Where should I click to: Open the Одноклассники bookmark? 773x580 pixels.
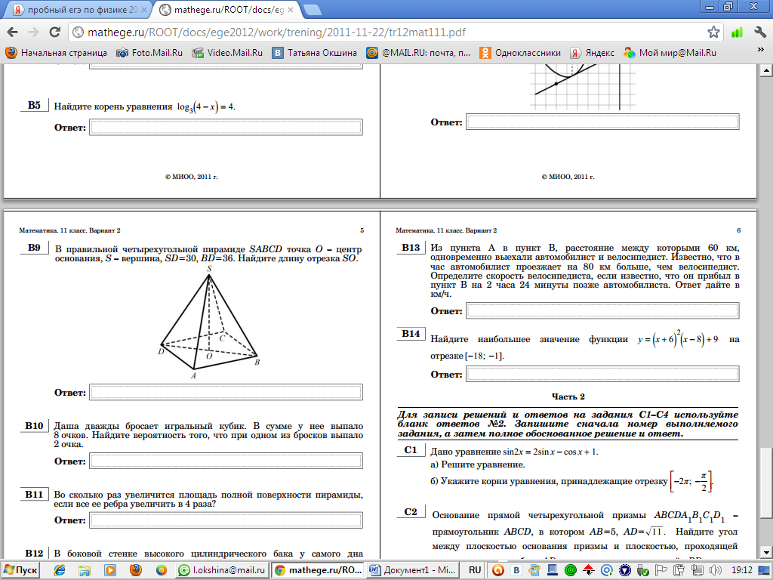[520, 52]
